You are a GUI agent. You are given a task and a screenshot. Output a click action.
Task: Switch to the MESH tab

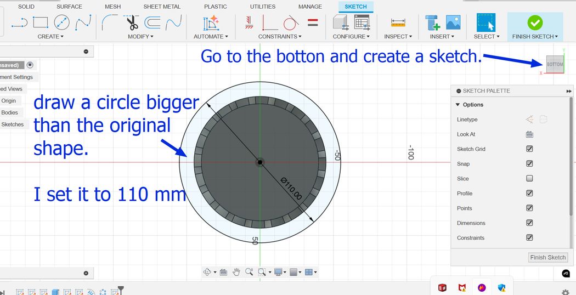(x=113, y=7)
